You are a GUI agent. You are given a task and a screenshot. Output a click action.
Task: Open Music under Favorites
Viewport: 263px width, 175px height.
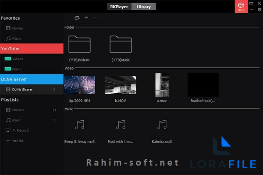(32, 38)
